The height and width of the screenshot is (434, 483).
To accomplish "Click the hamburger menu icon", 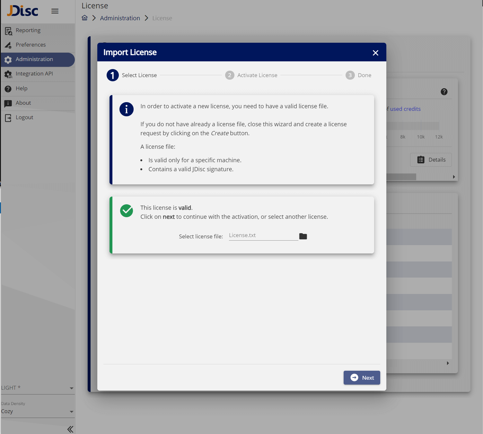I will coord(55,11).
